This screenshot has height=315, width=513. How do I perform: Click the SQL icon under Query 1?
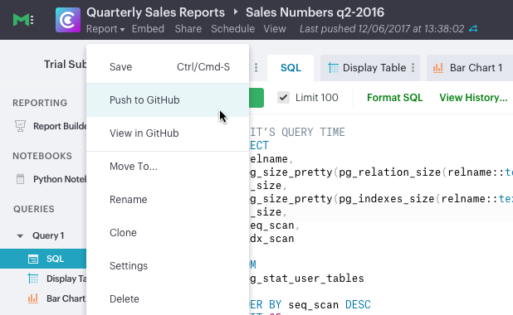point(33,259)
